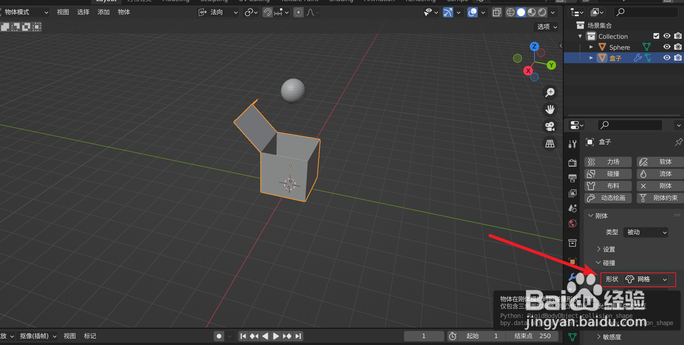The width and height of the screenshot is (684, 345).
Task: Open the View Layer properties tab
Action: pos(573,193)
